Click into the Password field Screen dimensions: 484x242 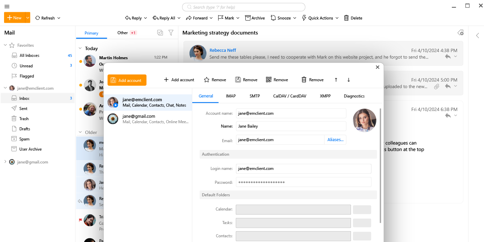pyautogui.click(x=303, y=182)
